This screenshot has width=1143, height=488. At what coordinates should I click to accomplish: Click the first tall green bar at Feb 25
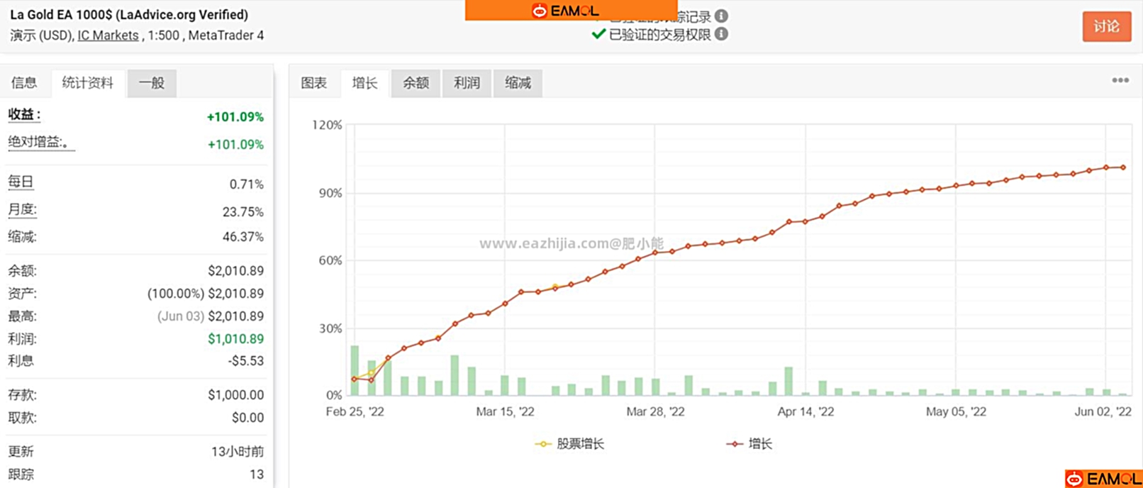coord(355,370)
